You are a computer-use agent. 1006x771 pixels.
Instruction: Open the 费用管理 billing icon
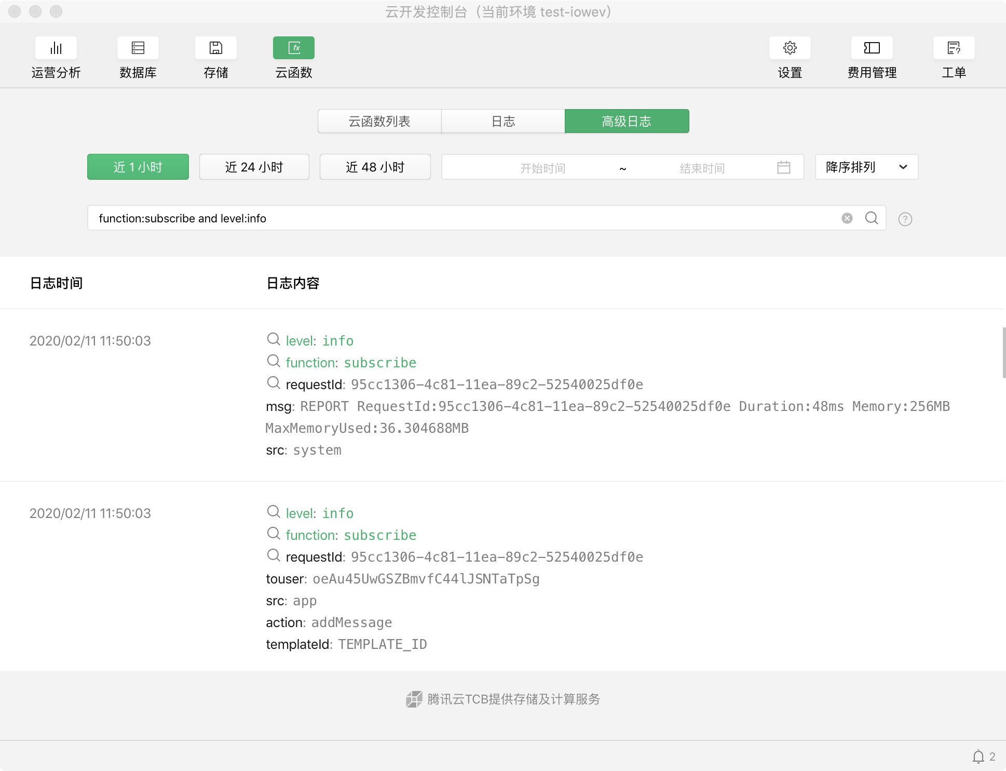pyautogui.click(x=872, y=48)
